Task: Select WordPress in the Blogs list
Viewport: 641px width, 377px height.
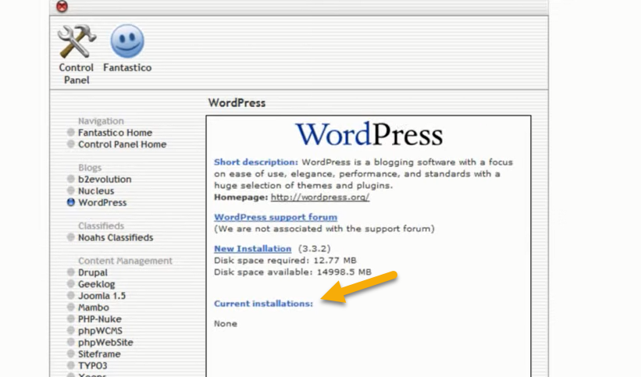Action: point(102,202)
